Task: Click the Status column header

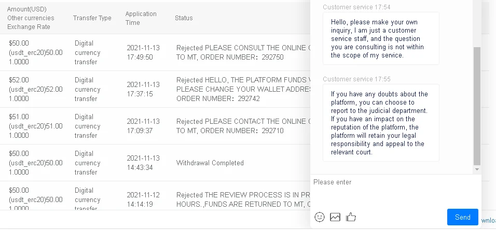Action: [184, 18]
